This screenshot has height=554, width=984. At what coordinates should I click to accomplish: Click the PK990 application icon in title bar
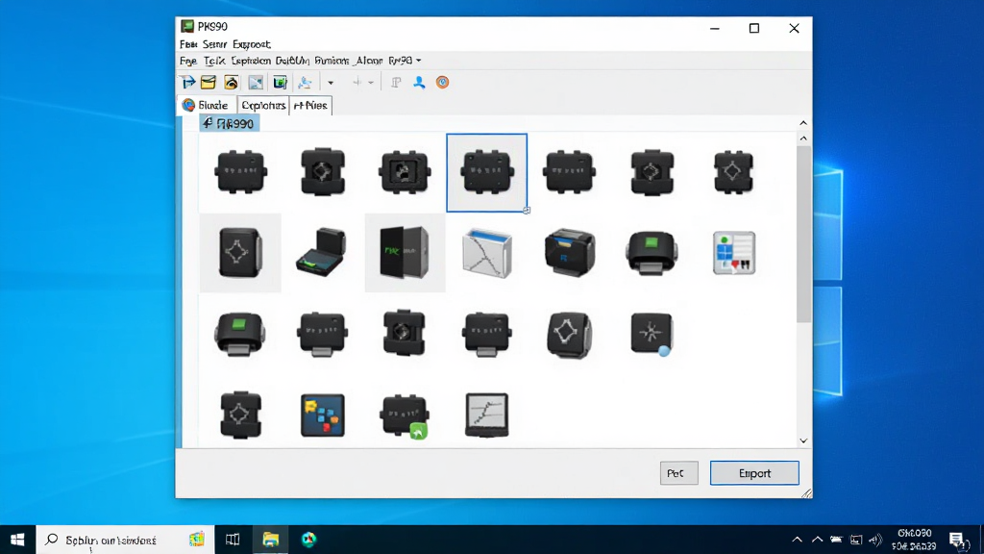click(x=187, y=26)
